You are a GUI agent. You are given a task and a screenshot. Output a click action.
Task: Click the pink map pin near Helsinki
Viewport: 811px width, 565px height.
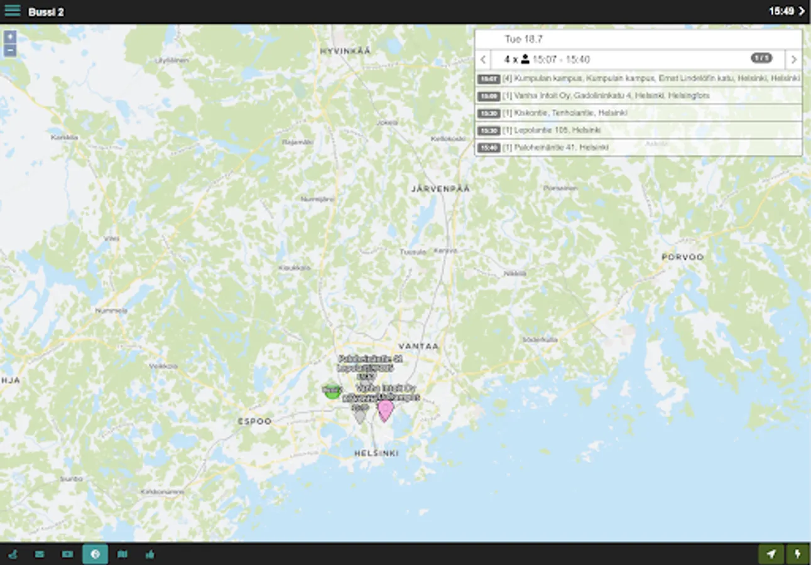(385, 411)
